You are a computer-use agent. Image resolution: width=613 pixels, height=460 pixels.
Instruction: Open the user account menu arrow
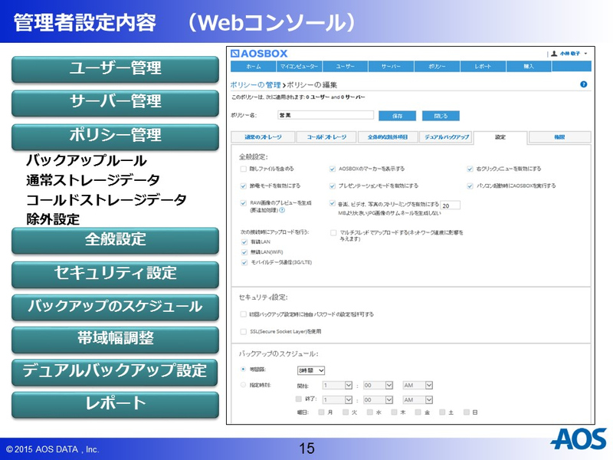click(586, 54)
